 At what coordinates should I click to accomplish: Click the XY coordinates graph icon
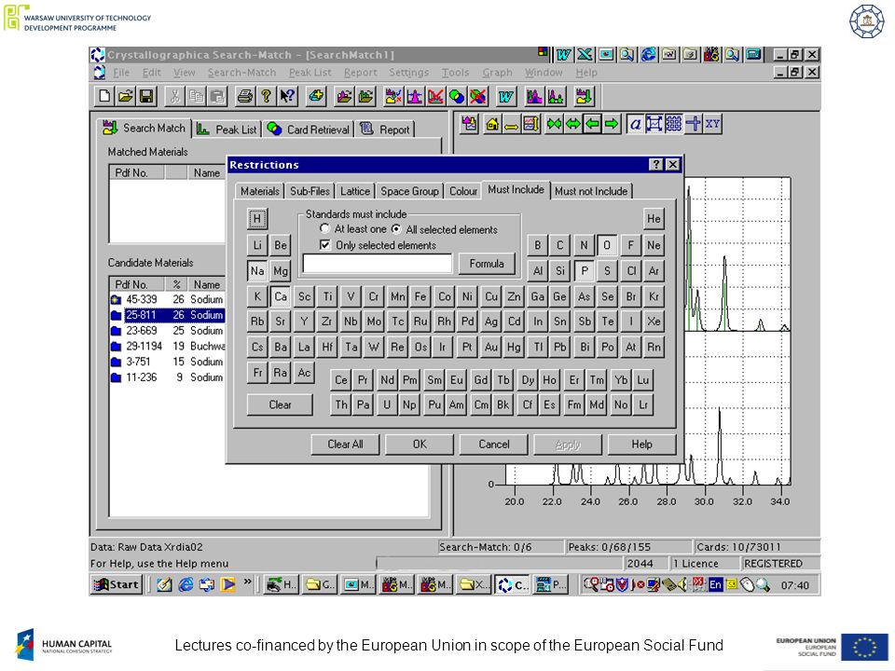712,124
